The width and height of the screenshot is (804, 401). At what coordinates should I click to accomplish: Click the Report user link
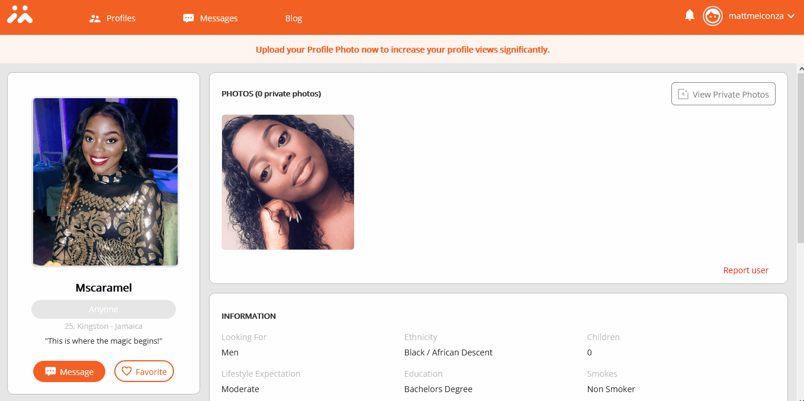pyautogui.click(x=745, y=270)
